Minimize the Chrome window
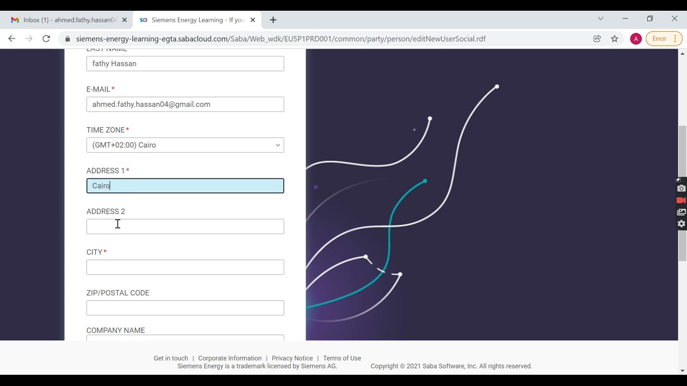Image resolution: width=687 pixels, height=386 pixels. 625,19
